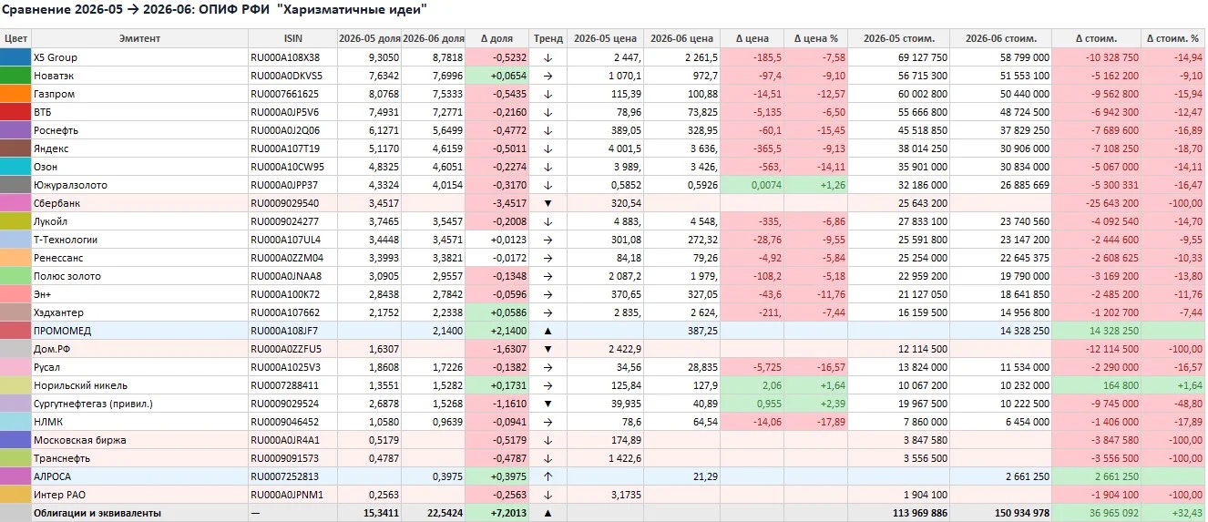Click the Дом.РФ trend down triangle

pos(548,349)
